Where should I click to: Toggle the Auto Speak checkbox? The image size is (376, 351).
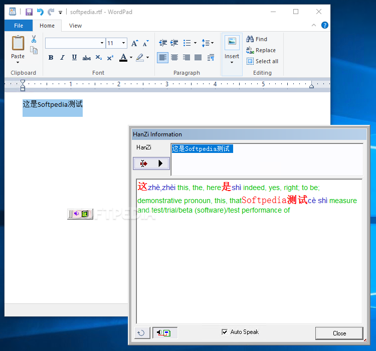(225, 332)
